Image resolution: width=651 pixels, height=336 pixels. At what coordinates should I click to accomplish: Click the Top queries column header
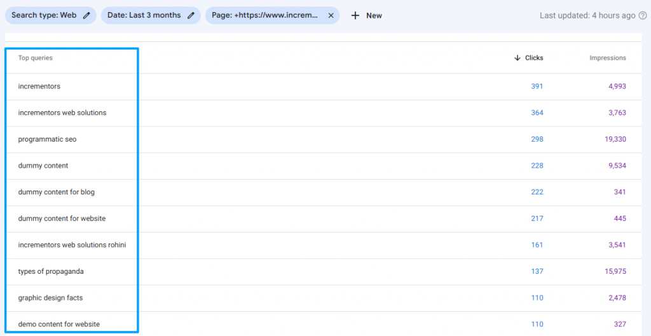36,58
